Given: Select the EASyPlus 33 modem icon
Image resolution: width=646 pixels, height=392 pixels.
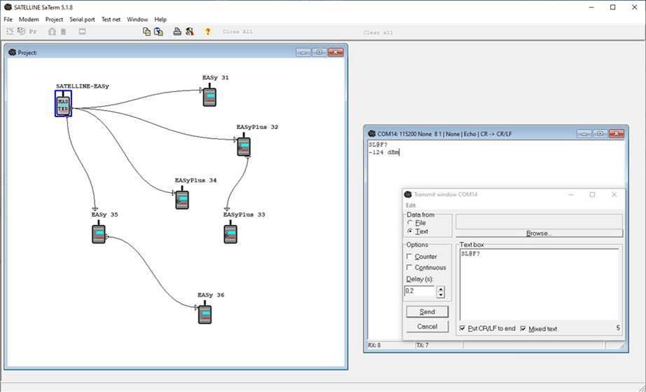Looking at the screenshot, I should (231, 234).
